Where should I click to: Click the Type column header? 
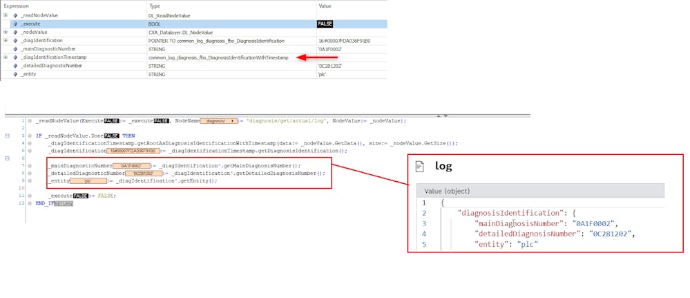pyautogui.click(x=155, y=6)
